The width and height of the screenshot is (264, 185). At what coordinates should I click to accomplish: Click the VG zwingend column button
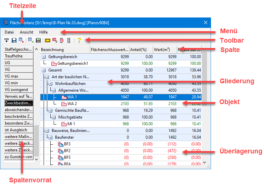coord(18,90)
